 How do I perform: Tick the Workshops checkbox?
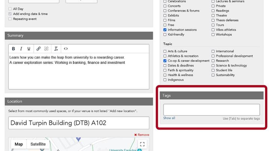(213, 35)
